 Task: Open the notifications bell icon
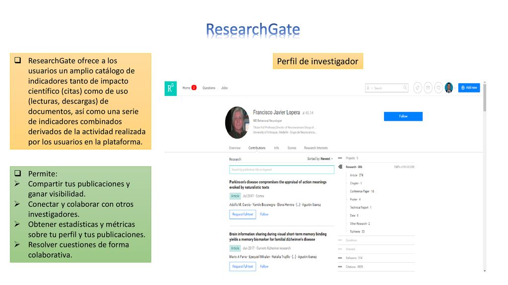point(418,88)
